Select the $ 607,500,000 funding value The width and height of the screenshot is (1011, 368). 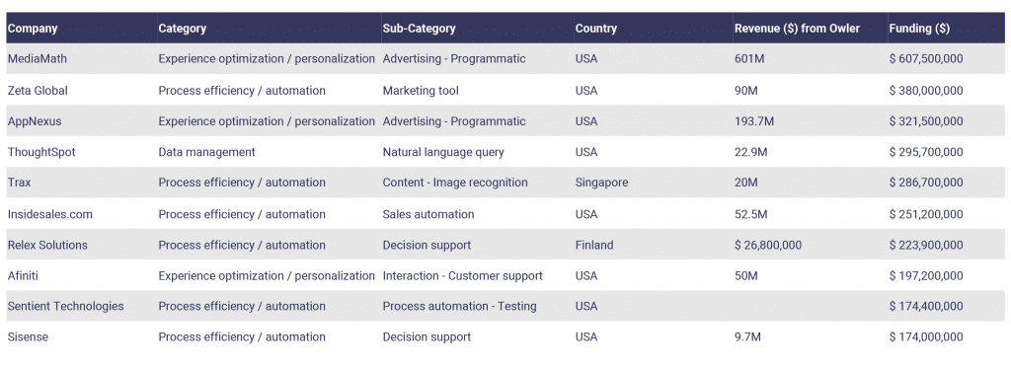[x=926, y=58]
